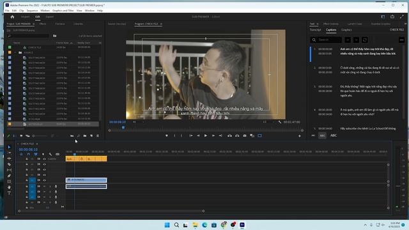The image size is (409, 230).
Task: Toggle Linked Selection in timeline
Action: tap(36, 154)
